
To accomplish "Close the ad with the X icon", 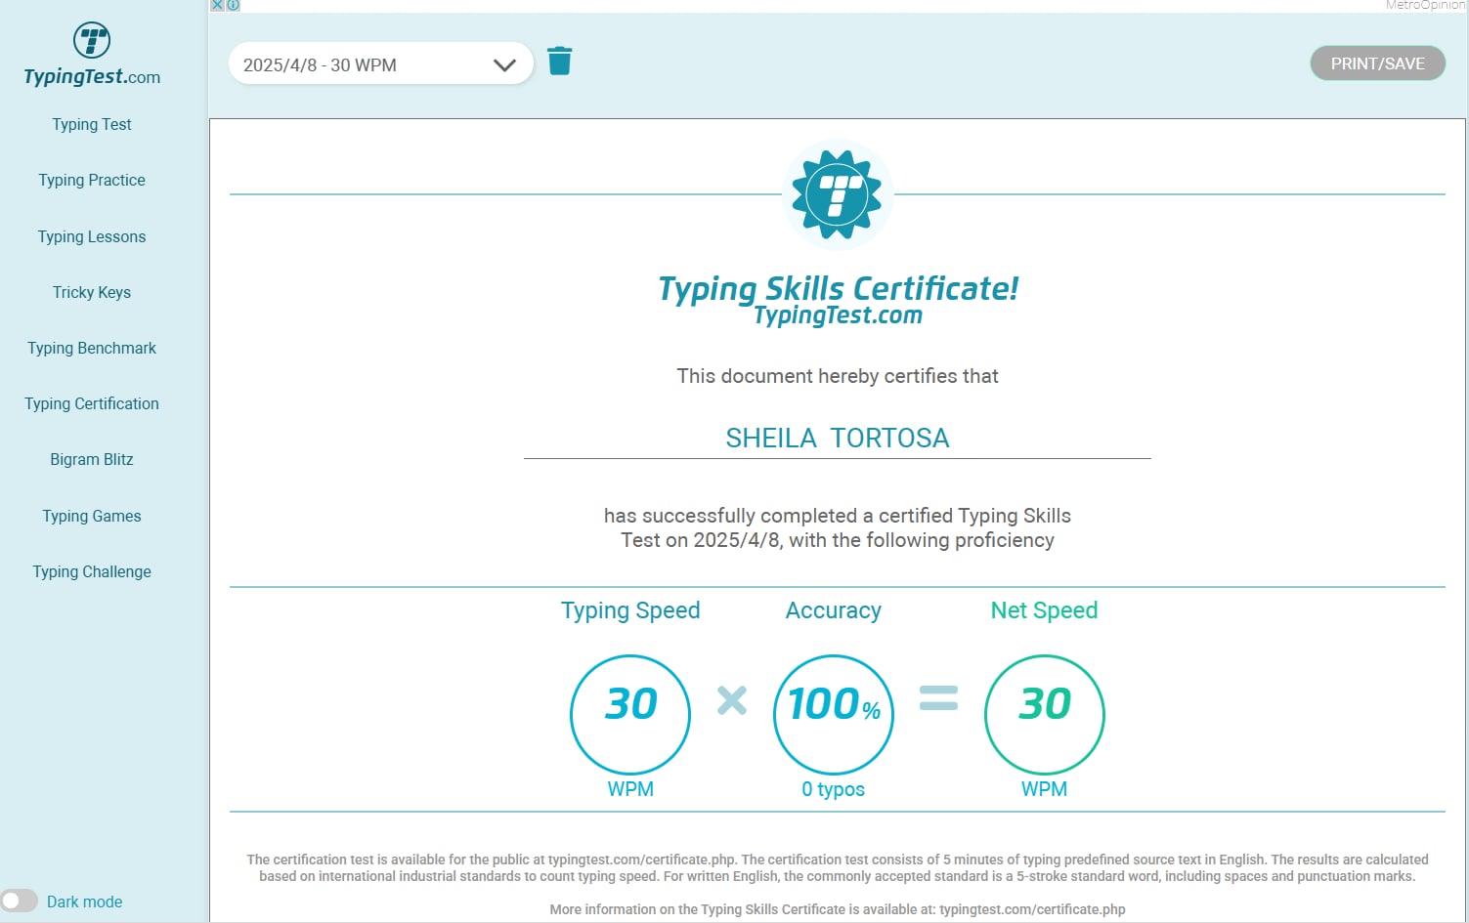I will coord(218,5).
